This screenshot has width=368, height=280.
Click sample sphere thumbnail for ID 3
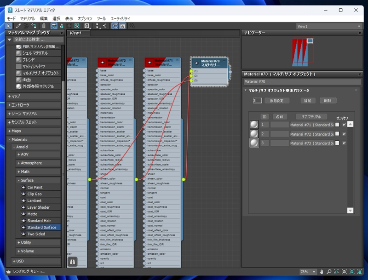[x=254, y=143]
